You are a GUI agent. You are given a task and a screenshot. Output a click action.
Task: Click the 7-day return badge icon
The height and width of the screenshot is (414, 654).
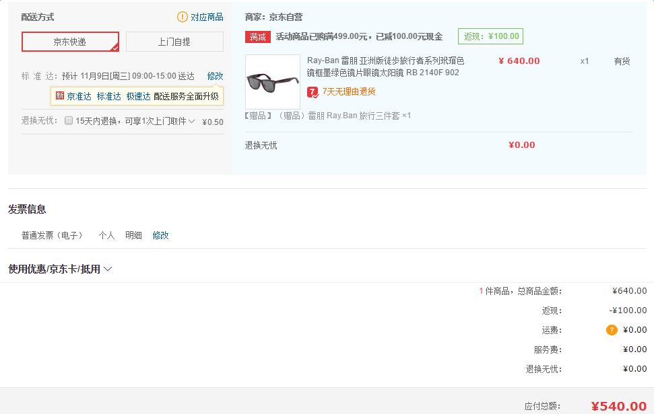pyautogui.click(x=313, y=92)
